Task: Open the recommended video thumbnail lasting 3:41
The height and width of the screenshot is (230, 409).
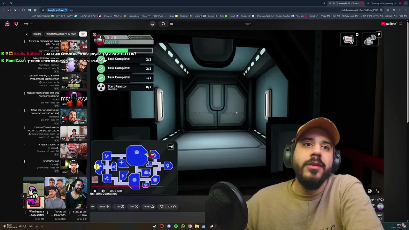Action: 74,81
